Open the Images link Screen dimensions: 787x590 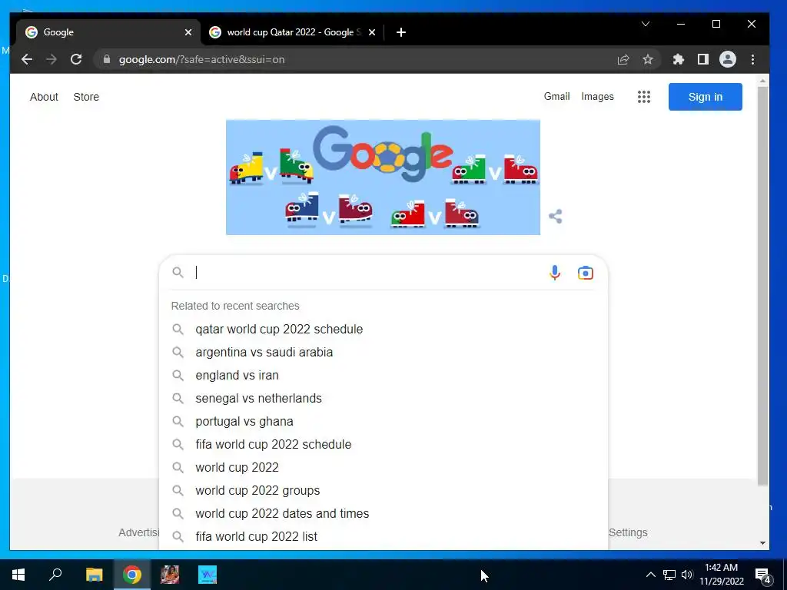tap(597, 96)
